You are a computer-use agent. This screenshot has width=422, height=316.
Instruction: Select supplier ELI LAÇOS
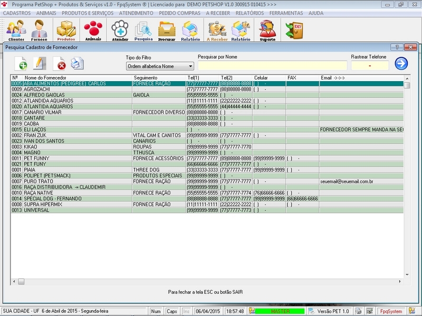tap(207, 130)
